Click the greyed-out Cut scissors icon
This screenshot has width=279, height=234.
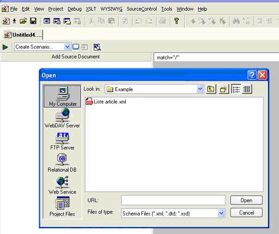(x=91, y=21)
